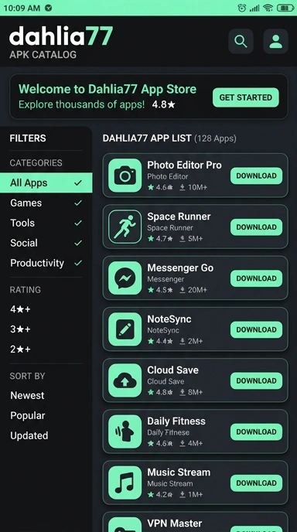Screen dimensions: 297x532
Task: Tap the alarm clock status bar icon
Action: click(x=241, y=8)
